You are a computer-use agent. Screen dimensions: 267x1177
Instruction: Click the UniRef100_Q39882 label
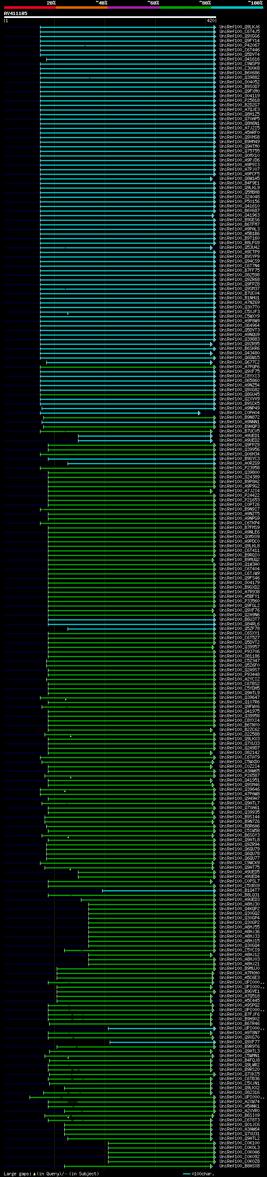(239, 78)
